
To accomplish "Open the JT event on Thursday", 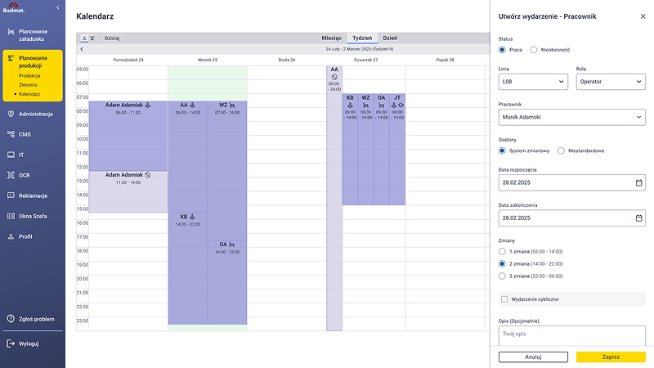I will (397, 150).
